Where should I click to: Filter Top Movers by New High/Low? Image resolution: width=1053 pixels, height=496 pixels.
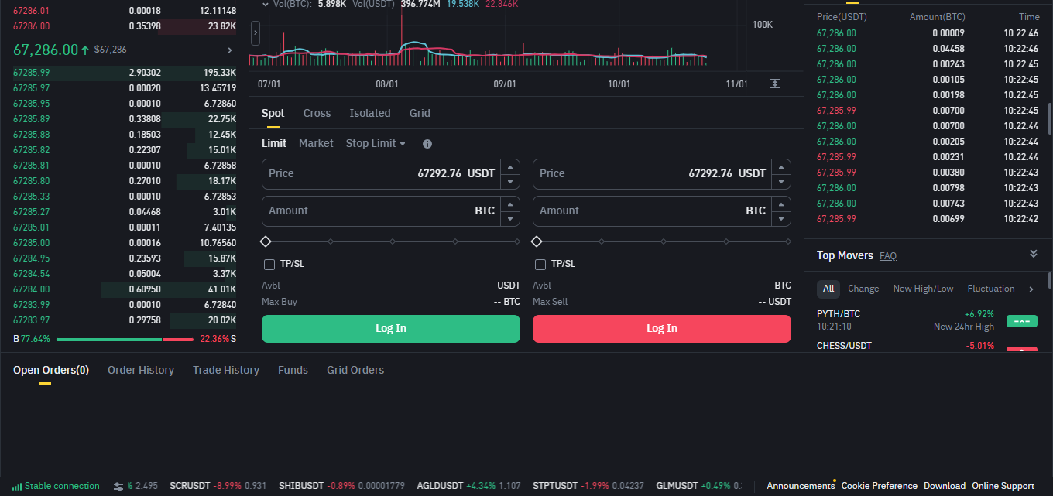923,289
